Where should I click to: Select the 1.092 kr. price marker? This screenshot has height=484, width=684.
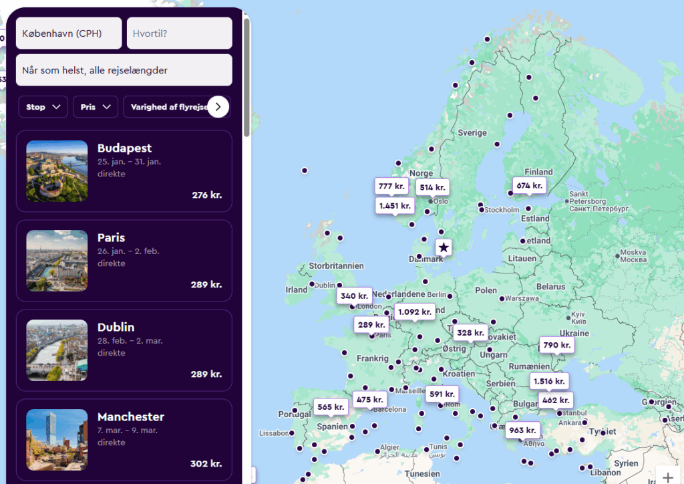(x=415, y=312)
